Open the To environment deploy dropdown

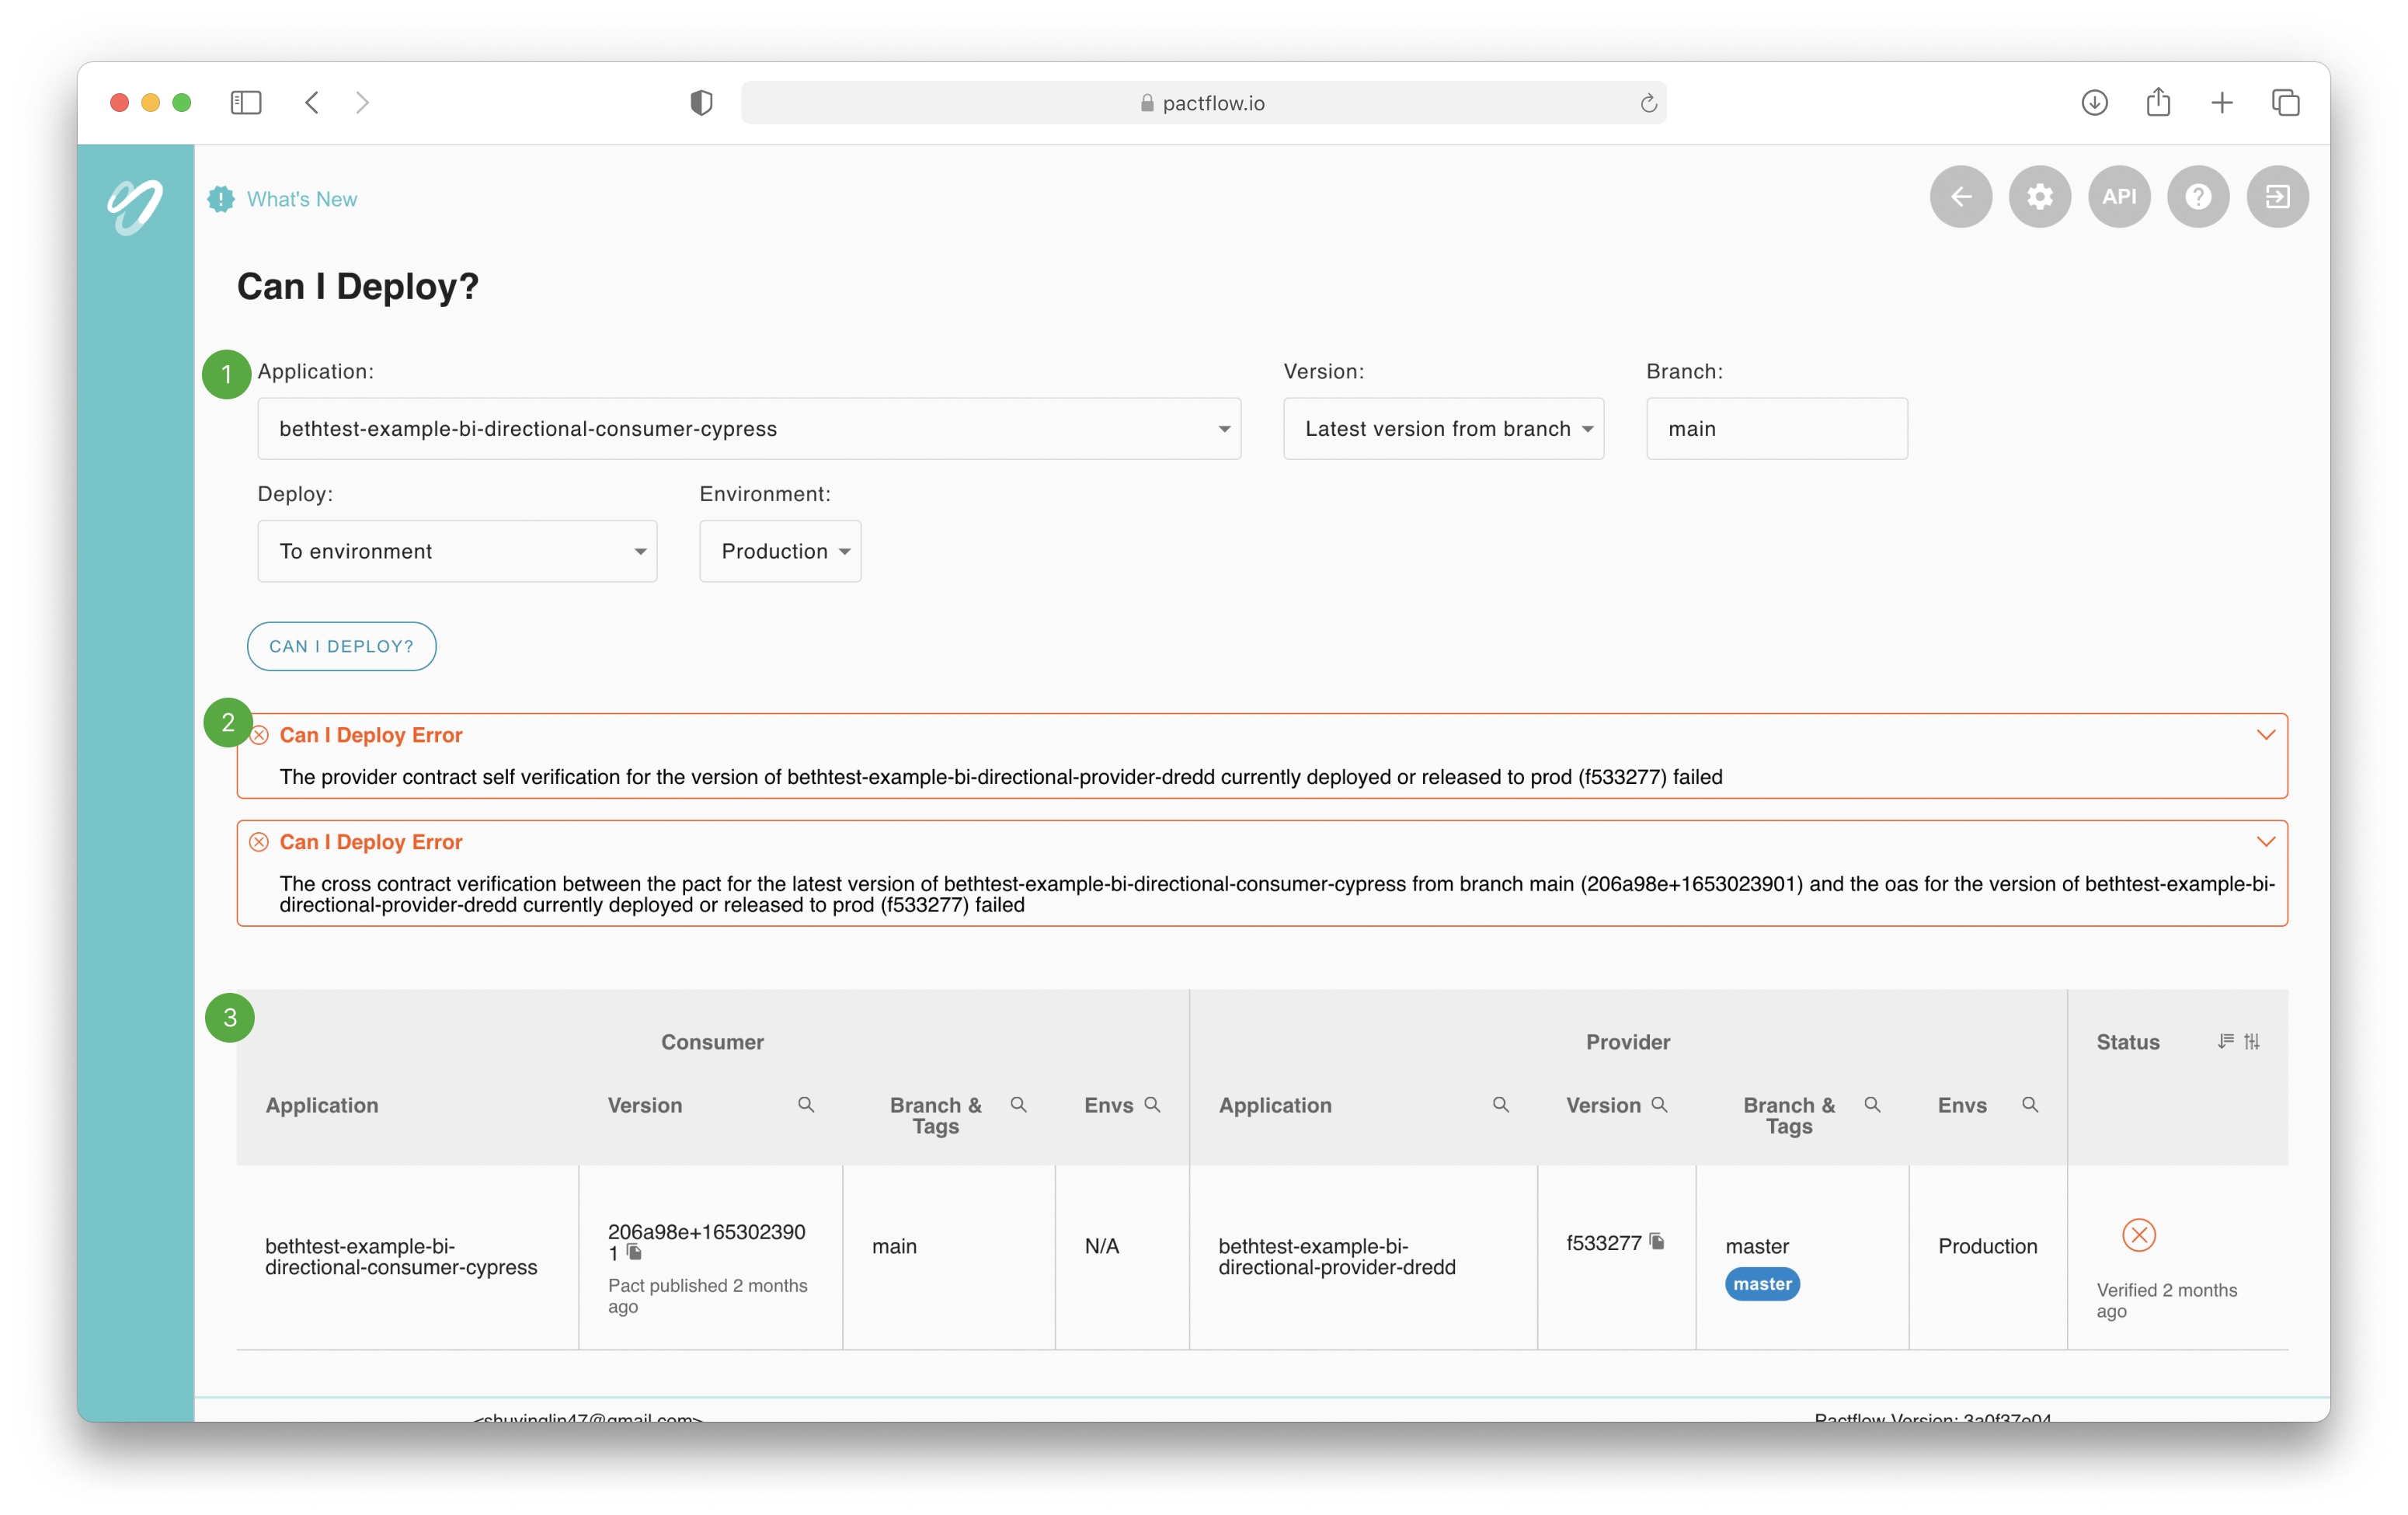tap(457, 551)
